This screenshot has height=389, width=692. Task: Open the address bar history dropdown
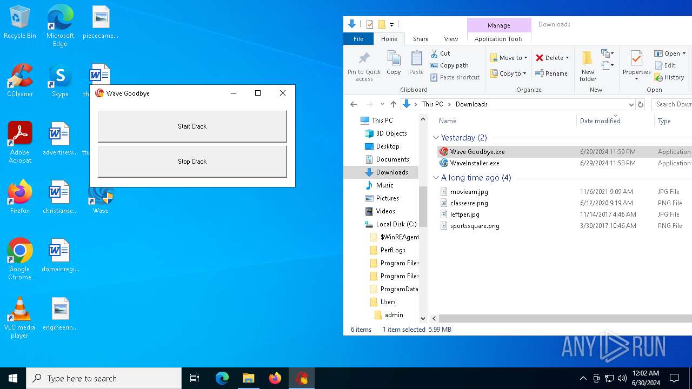tap(631, 104)
